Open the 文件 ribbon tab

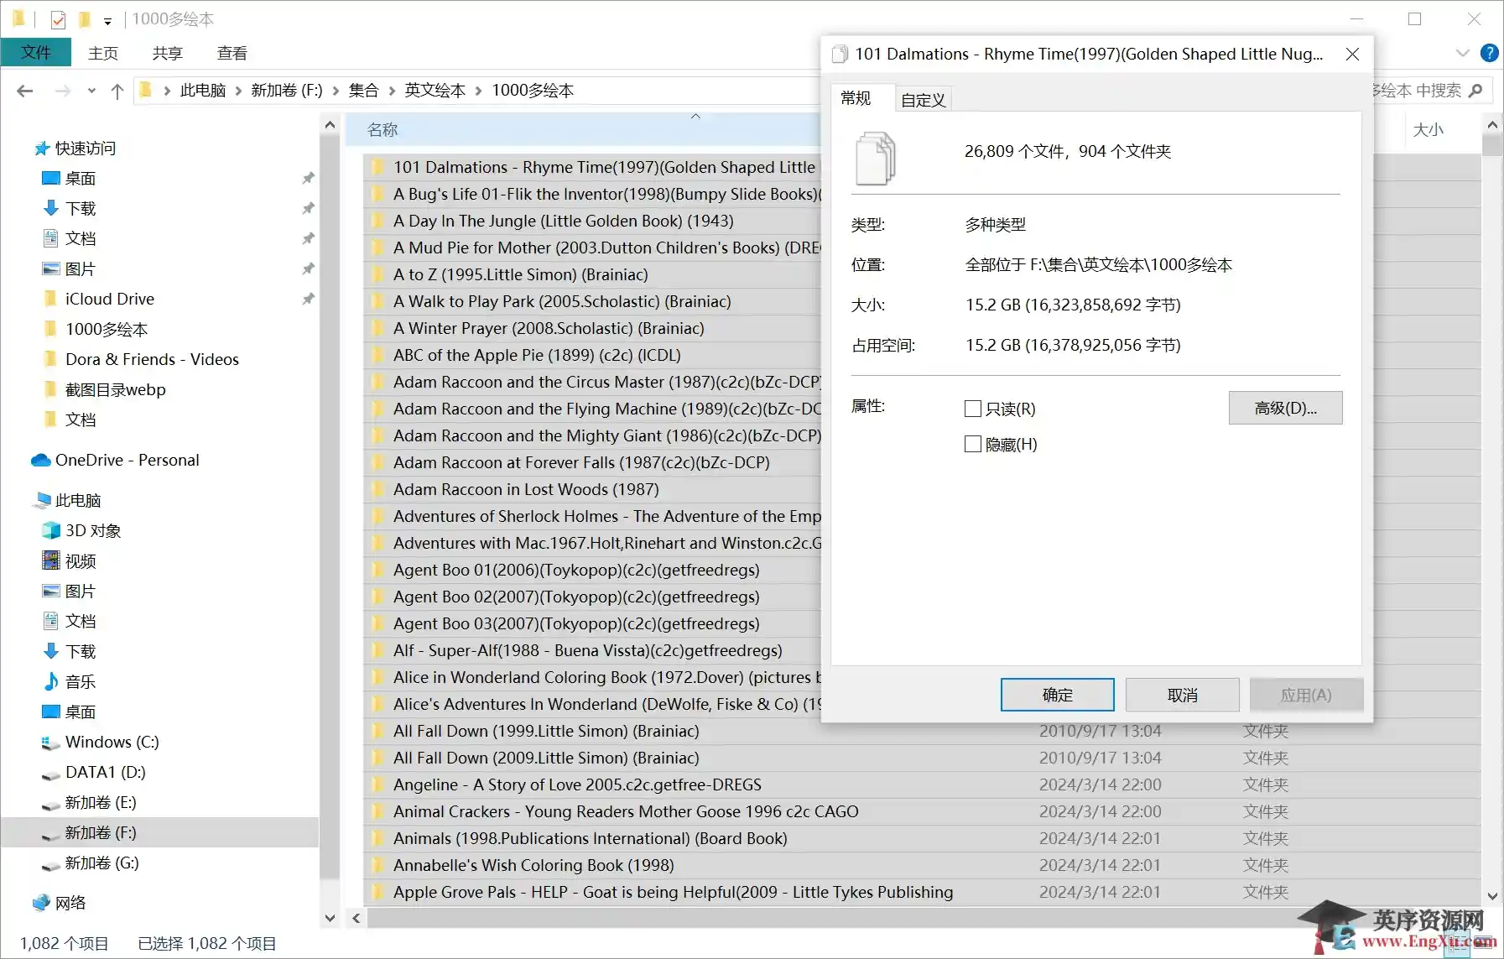click(x=36, y=52)
